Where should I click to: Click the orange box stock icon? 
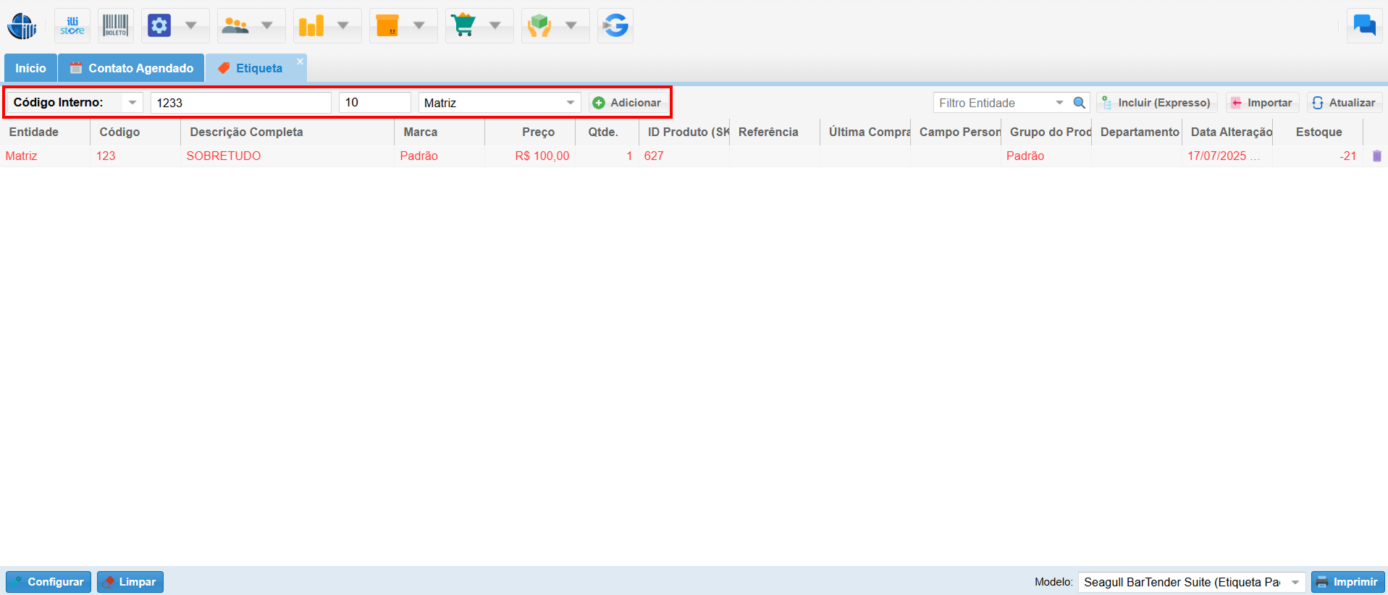387,26
